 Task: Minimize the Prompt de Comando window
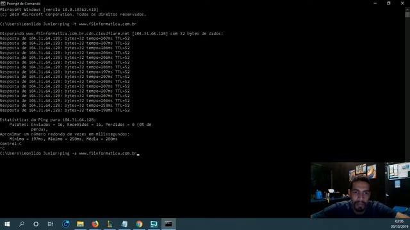[375, 3]
